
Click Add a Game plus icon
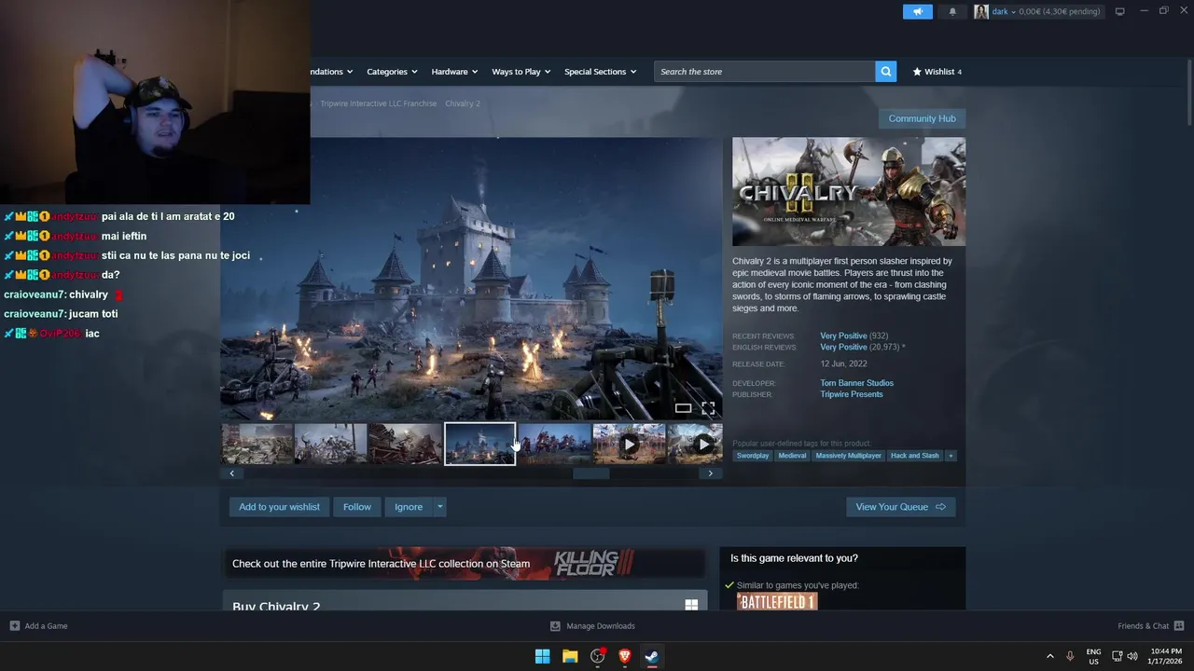point(14,626)
